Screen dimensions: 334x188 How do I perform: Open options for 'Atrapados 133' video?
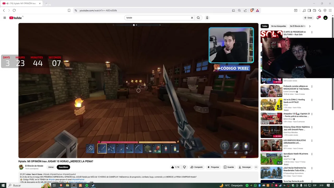312,114
